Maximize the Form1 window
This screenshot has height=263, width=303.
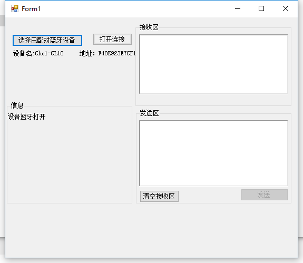261,8
